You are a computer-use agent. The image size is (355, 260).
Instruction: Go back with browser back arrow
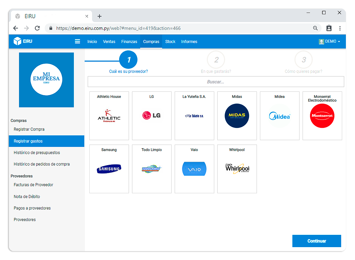16,28
